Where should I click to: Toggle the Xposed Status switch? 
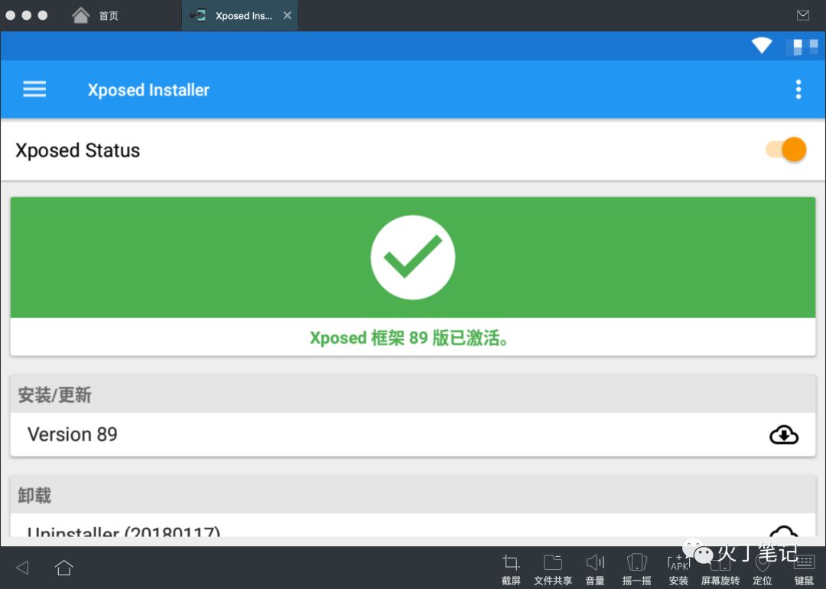(x=787, y=150)
